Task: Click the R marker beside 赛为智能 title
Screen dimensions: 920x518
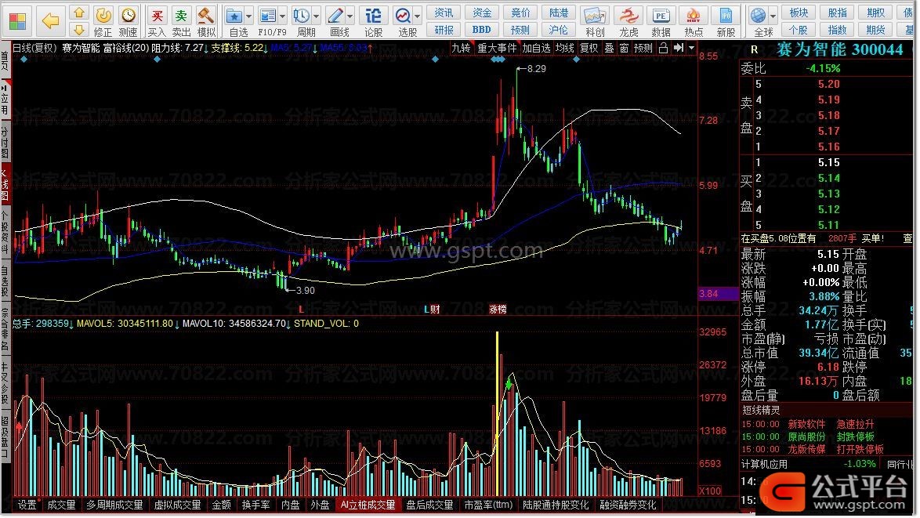Action: pyautogui.click(x=754, y=50)
